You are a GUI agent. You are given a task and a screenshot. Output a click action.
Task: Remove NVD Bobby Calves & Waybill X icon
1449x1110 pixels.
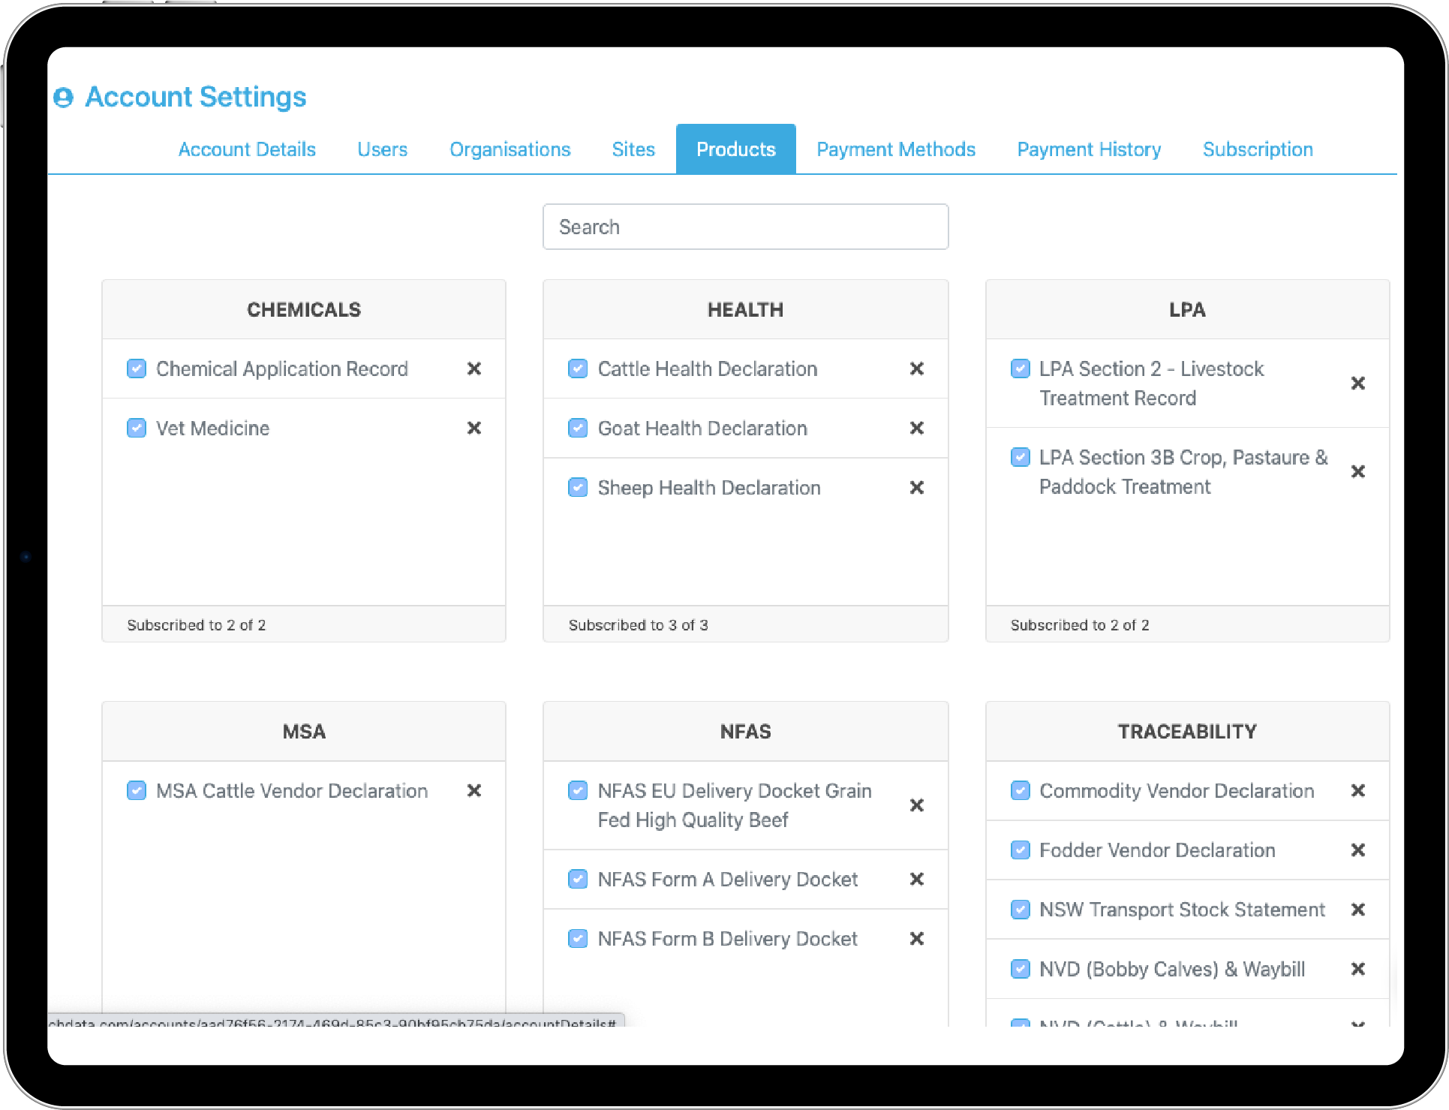pyautogui.click(x=1357, y=969)
